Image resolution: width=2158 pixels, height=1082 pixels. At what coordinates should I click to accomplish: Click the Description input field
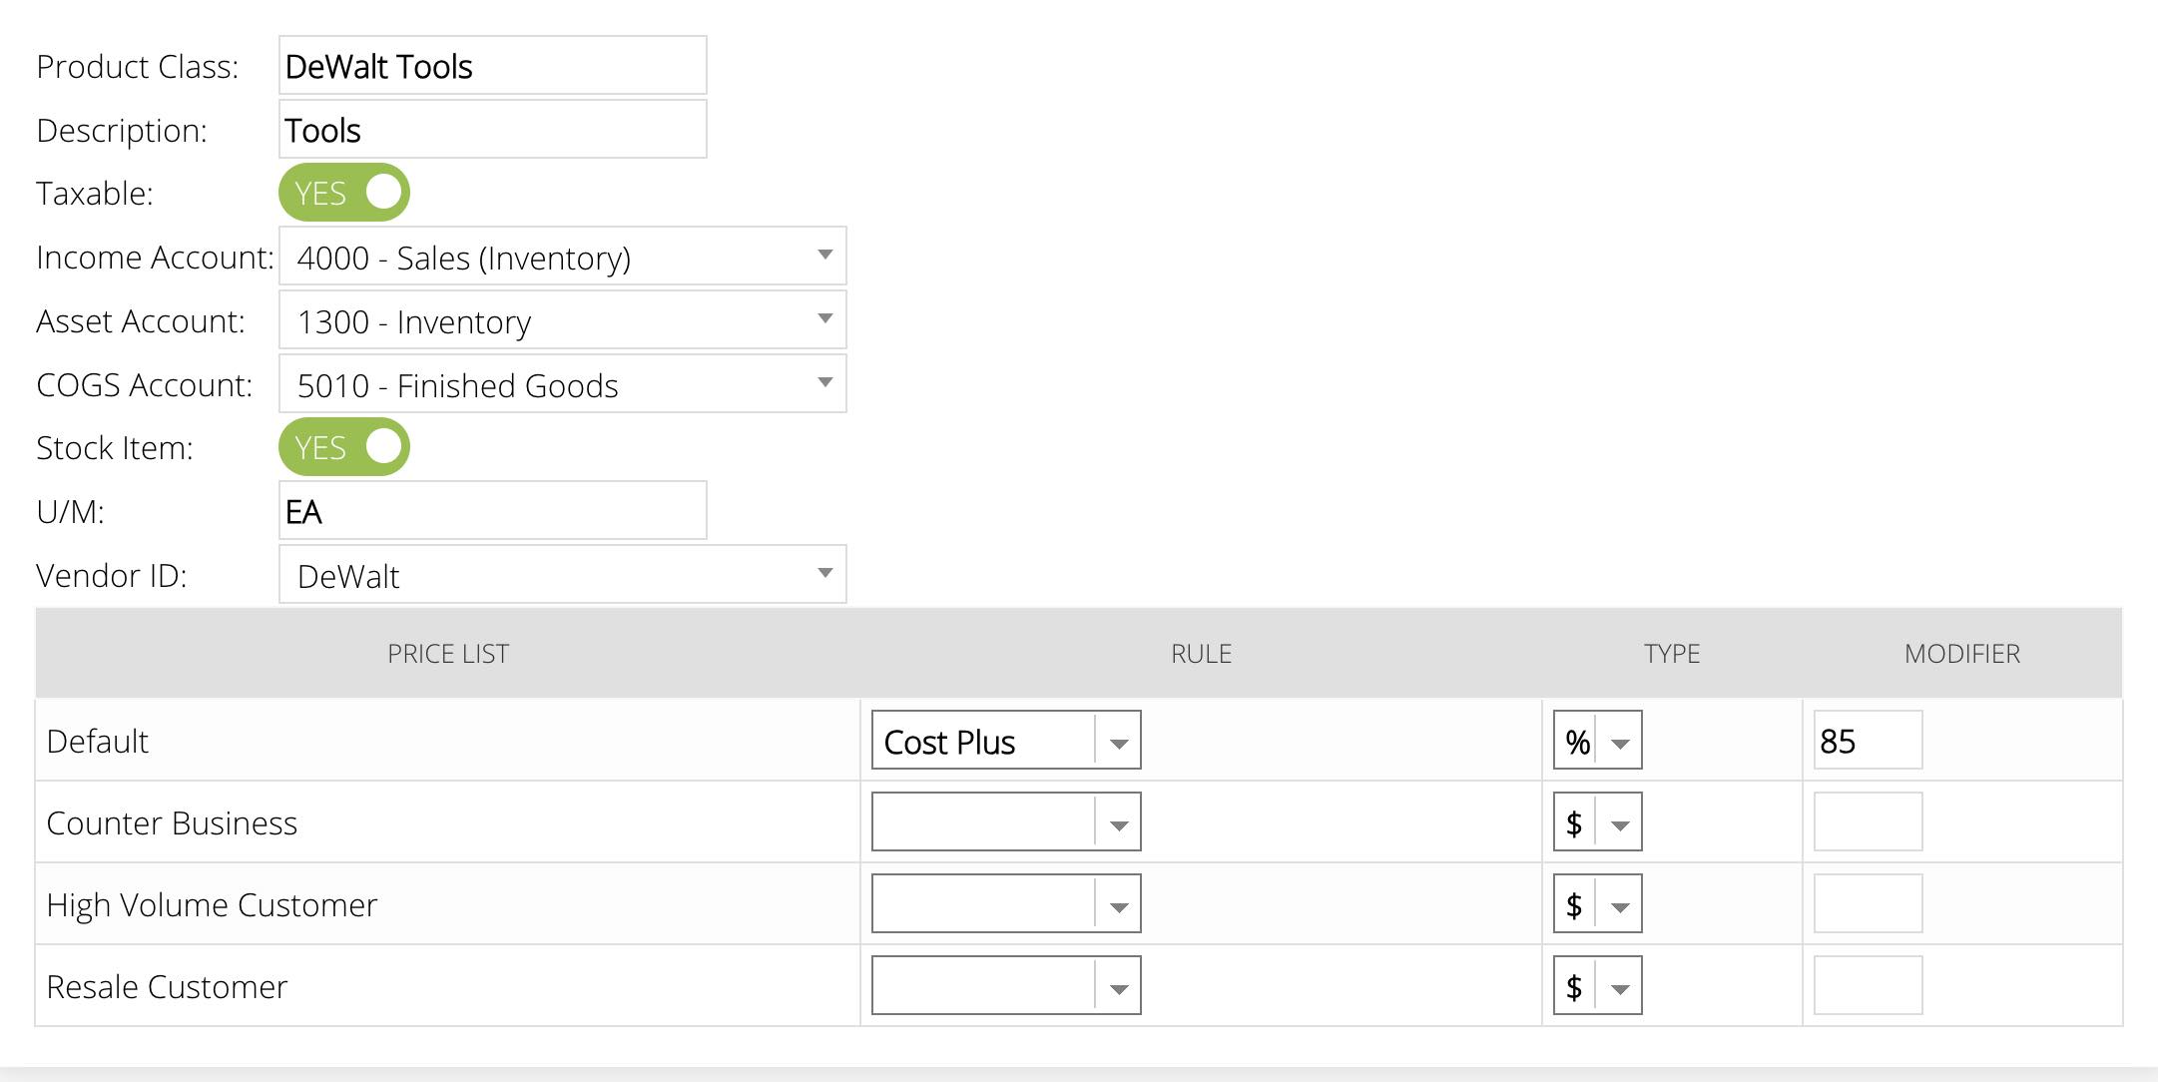coord(493,130)
